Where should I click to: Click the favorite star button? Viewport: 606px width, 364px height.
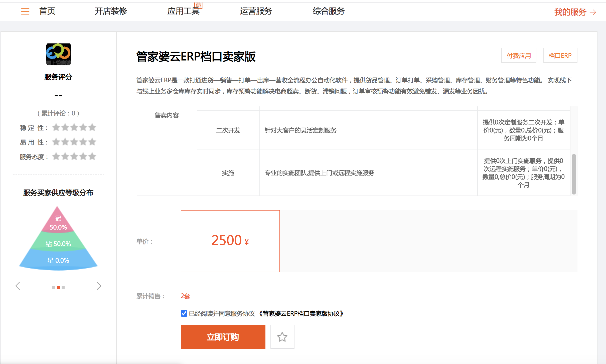pos(282,337)
